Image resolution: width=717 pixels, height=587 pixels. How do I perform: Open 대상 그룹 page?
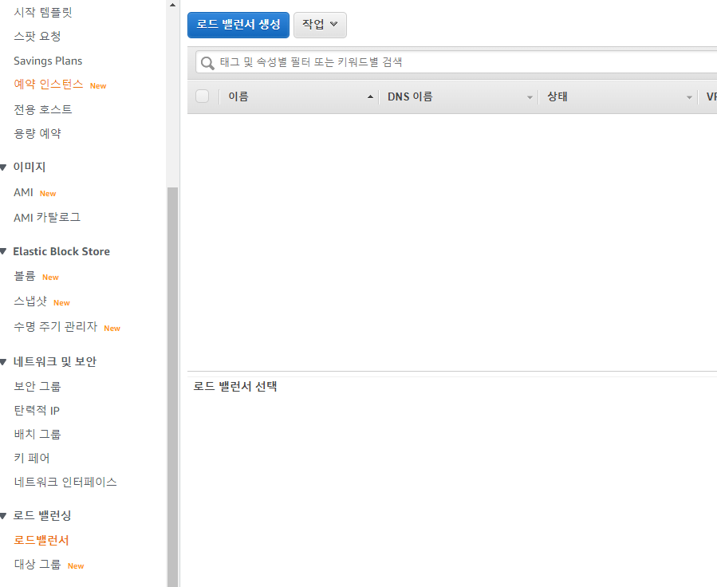pos(37,565)
